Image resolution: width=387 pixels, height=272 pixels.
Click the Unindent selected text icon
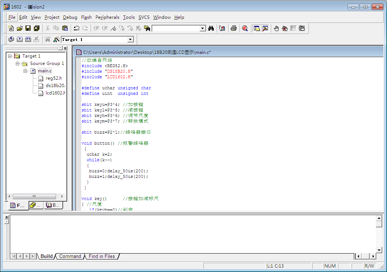click(x=105, y=28)
